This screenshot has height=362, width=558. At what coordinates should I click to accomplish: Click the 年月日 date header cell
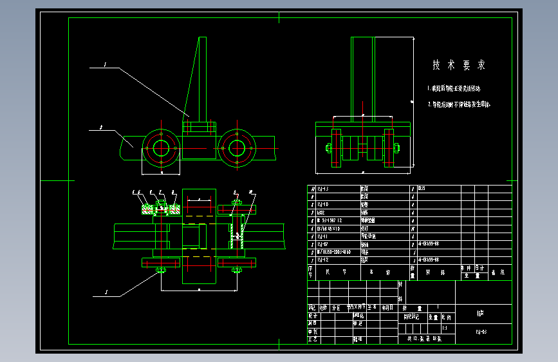(x=387, y=307)
